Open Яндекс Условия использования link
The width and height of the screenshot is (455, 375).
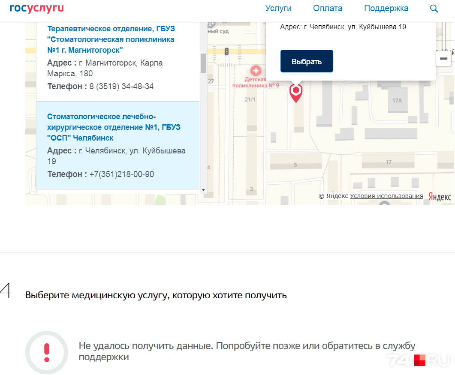[x=386, y=196]
